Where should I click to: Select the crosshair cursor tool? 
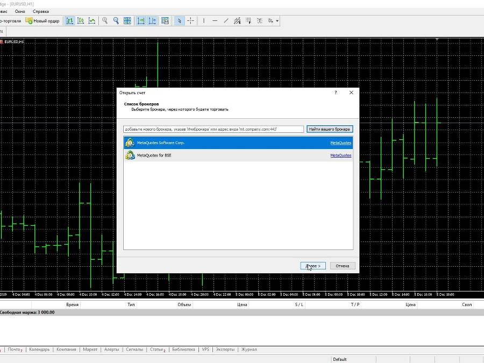pos(191,21)
